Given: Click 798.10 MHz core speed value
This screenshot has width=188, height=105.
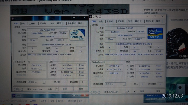Looking at the screenshot, I should pos(36,65).
